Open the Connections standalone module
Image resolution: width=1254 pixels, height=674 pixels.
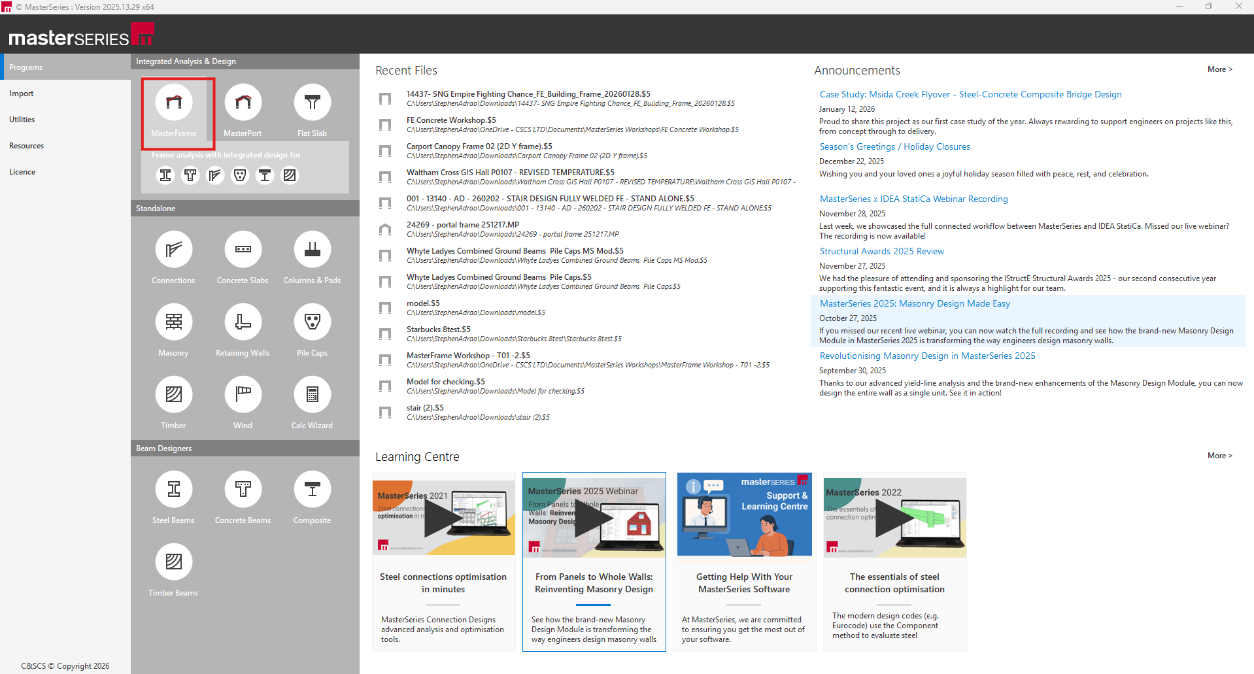(174, 250)
